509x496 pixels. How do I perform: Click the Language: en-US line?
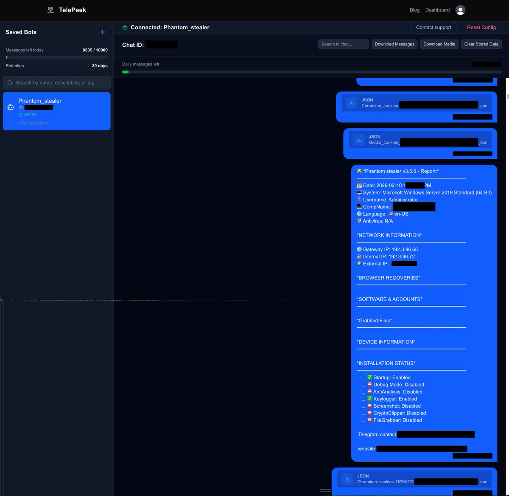(x=383, y=214)
